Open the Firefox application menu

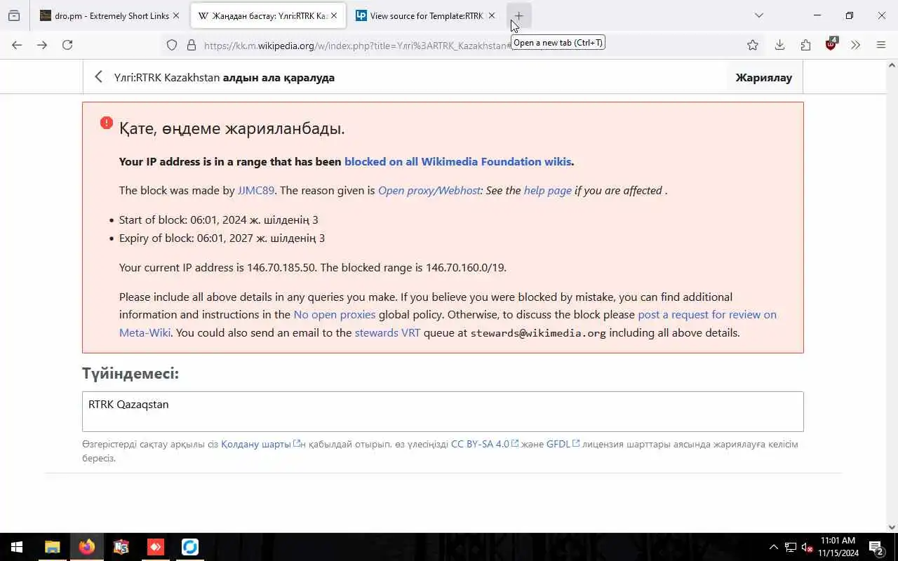point(881,45)
